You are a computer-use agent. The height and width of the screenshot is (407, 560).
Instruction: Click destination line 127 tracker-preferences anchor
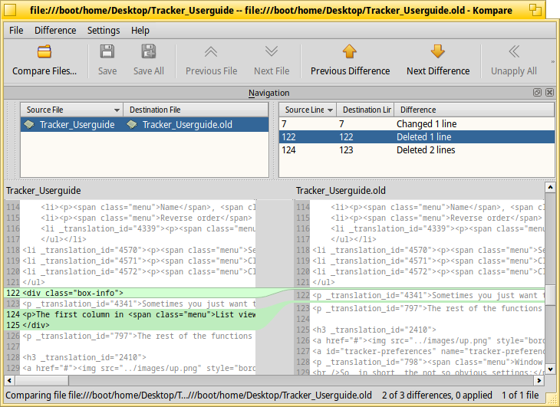(x=420, y=351)
